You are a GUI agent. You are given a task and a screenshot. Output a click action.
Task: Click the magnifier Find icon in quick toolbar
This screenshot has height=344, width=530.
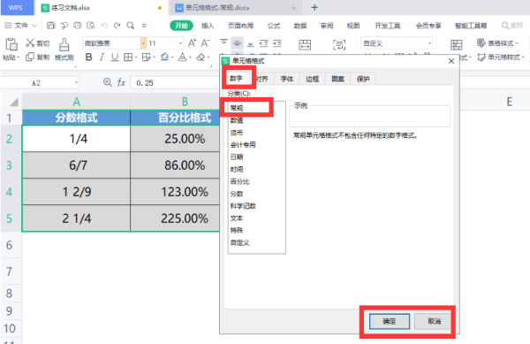click(131, 26)
